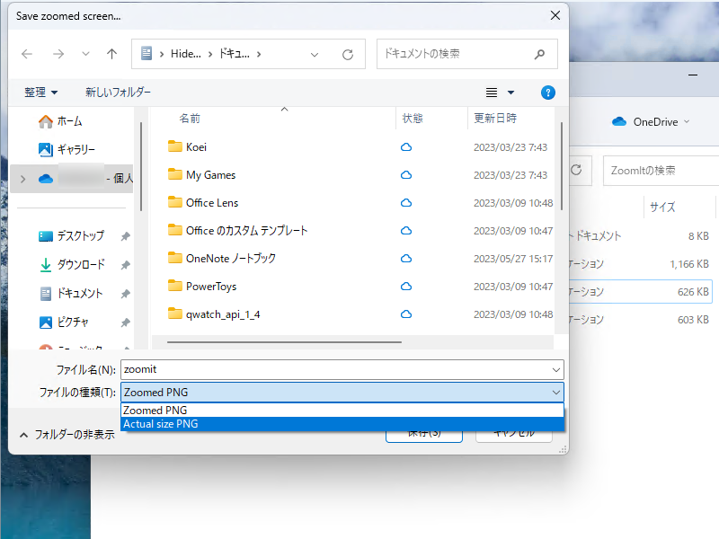The height and width of the screenshot is (539, 719).
Task: Open OneDrive dropdown in background window
Action: pos(651,122)
